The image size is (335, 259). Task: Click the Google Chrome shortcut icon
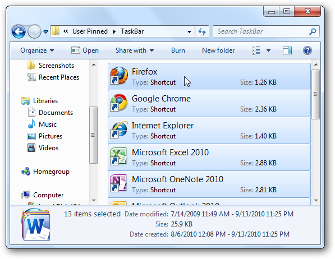[119, 103]
